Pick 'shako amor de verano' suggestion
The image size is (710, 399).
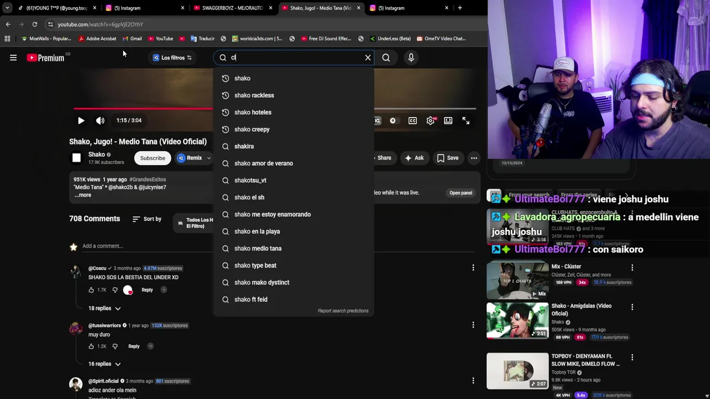click(293, 163)
